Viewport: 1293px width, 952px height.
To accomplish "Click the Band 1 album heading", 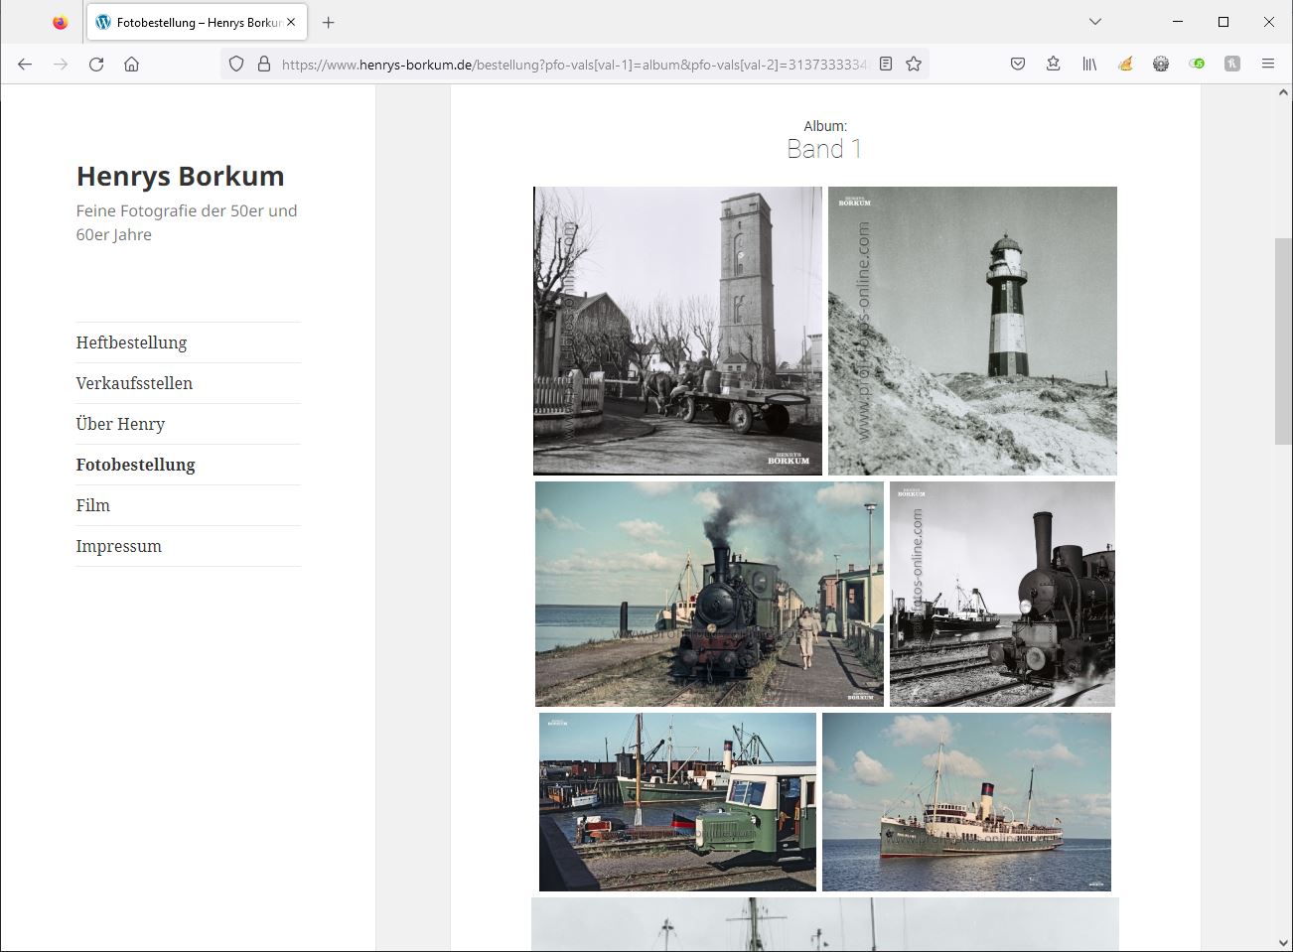I will click(824, 149).
